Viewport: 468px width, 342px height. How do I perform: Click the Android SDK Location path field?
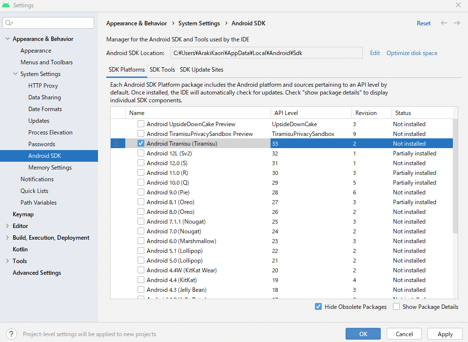point(267,53)
